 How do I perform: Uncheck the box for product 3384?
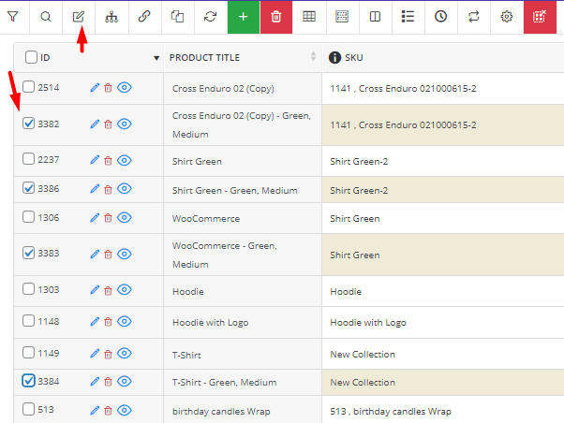(x=28, y=381)
